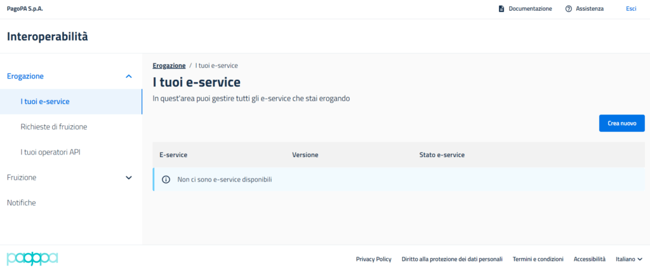Click the info icon in empty-table alert
This screenshot has height=269, width=650.
pos(166,180)
